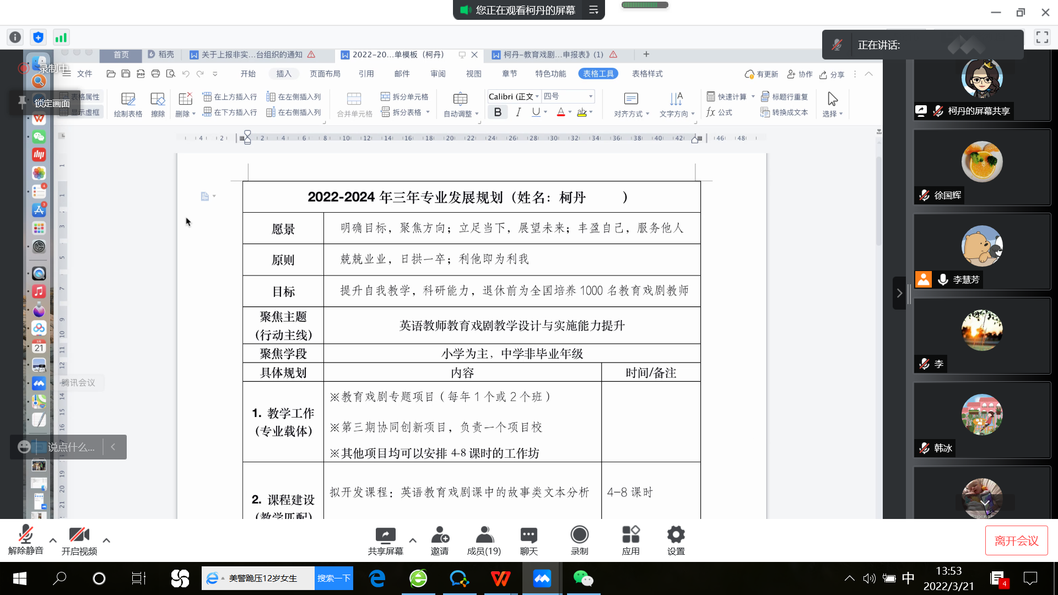
Task: Unmute microphone with 解除静音 button
Action: [25, 540]
